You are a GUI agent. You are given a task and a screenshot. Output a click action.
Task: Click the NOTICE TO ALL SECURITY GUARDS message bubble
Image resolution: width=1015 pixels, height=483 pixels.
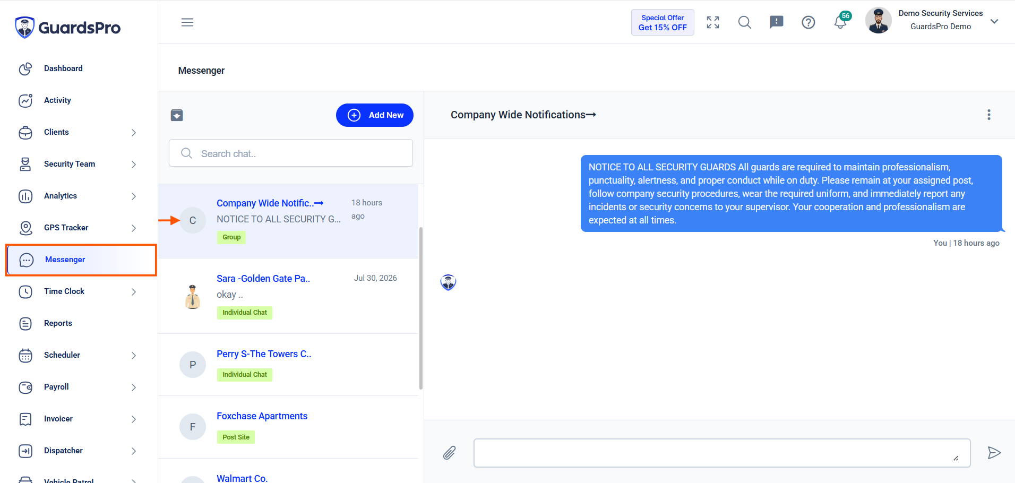792,193
